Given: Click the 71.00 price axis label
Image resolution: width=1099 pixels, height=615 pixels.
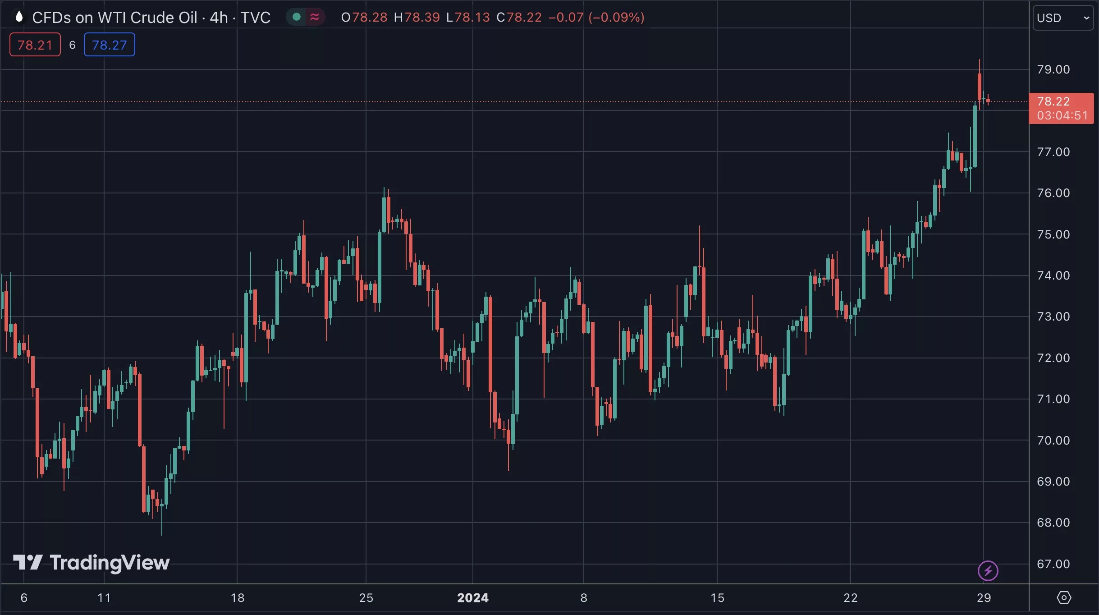Looking at the screenshot, I should click(1053, 399).
